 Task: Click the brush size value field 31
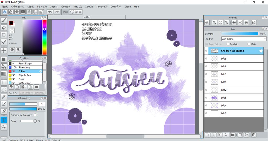[42, 104]
